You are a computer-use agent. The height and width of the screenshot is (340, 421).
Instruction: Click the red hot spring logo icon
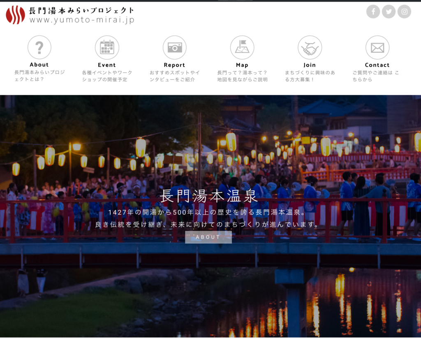pos(15,15)
